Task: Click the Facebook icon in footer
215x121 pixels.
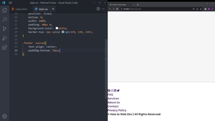Action: [x=109, y=90]
